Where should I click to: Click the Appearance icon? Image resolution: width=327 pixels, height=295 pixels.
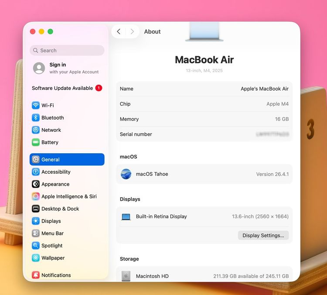point(36,184)
